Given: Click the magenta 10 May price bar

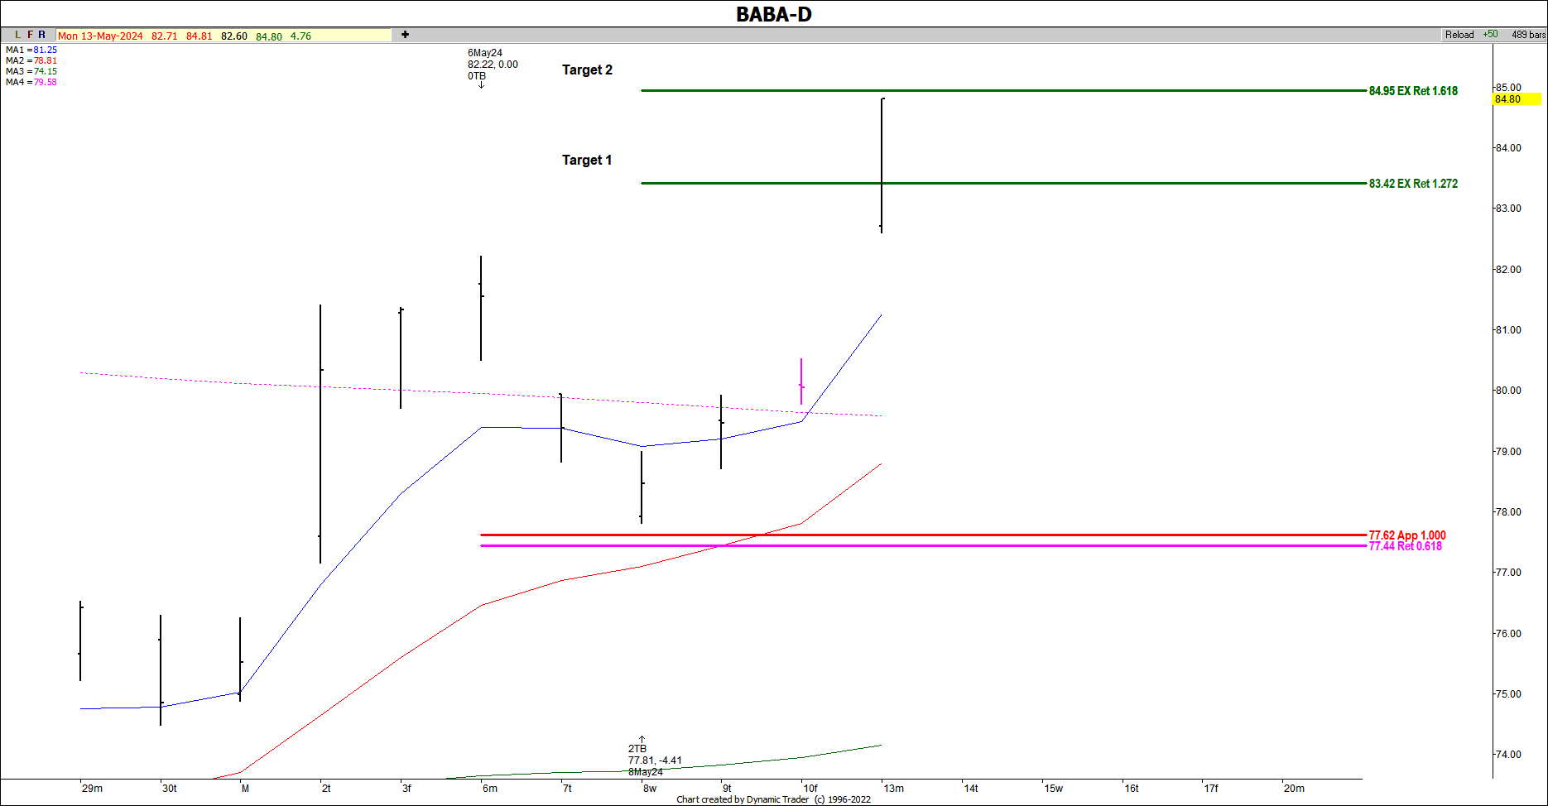Looking at the screenshot, I should (x=801, y=381).
